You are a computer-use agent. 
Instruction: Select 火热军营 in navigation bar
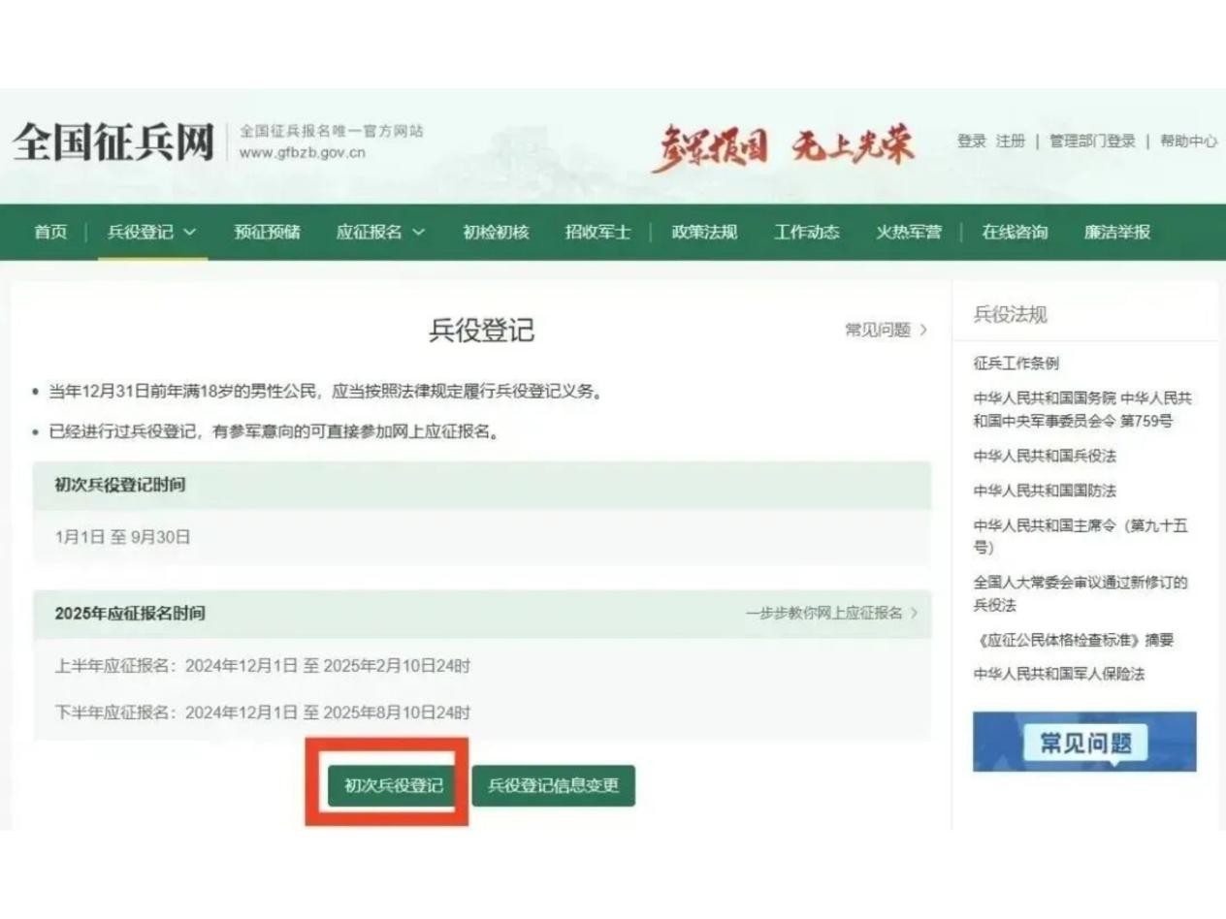point(908,233)
